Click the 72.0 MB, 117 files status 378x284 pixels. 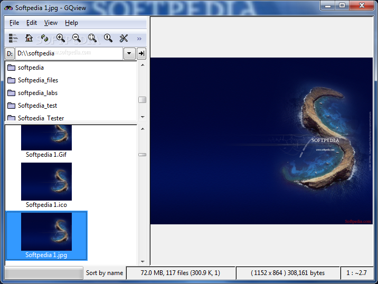(181, 273)
